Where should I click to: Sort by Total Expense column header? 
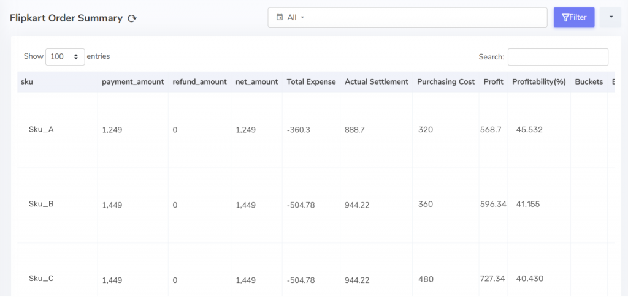tap(311, 82)
